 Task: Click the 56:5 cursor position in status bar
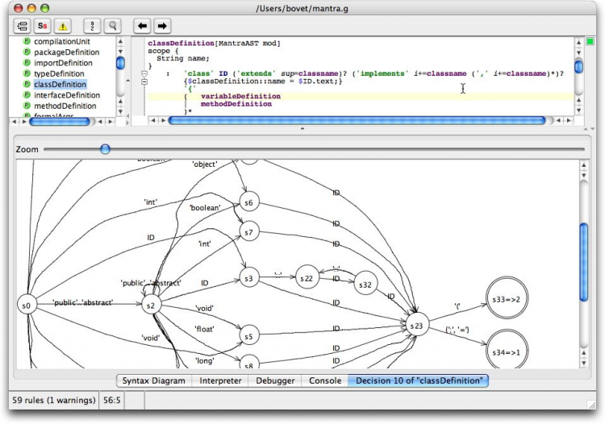pos(112,400)
